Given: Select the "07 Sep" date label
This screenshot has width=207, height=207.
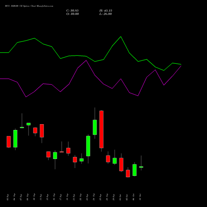Looking at the screenshot, I should click(x=21, y=197).
